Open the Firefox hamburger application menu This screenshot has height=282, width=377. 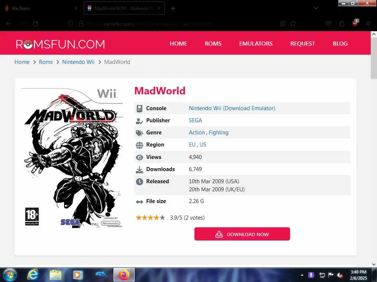368,23
